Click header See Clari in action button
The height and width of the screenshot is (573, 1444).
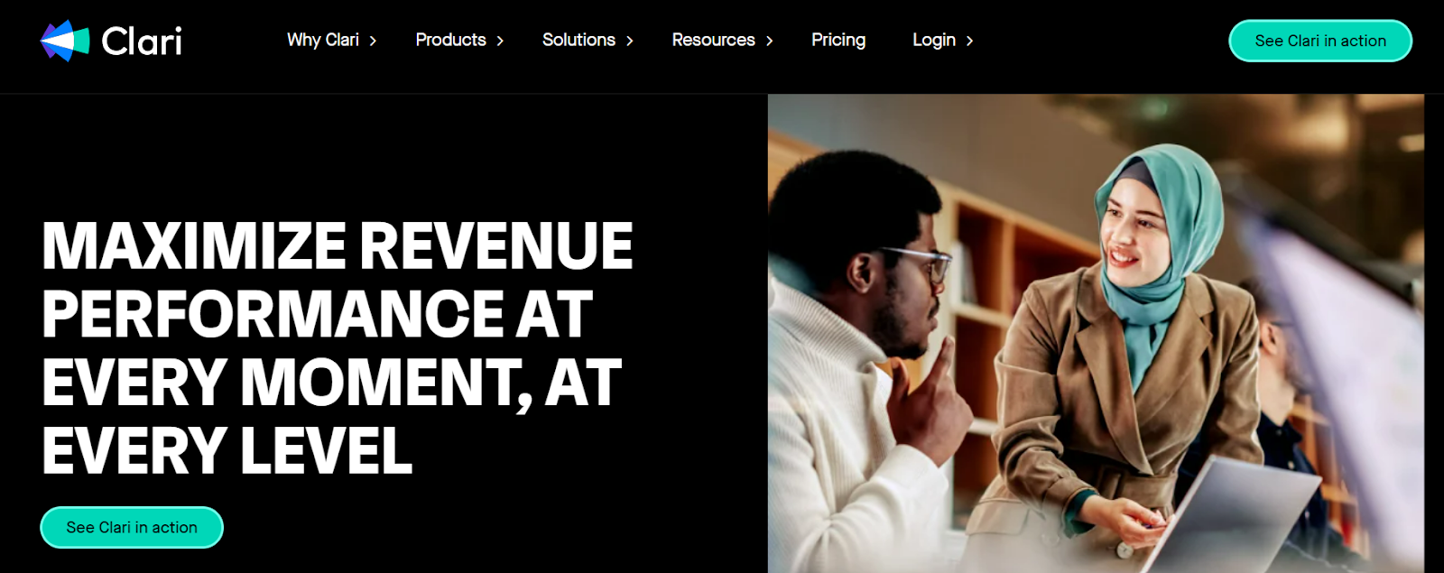[x=1320, y=41]
